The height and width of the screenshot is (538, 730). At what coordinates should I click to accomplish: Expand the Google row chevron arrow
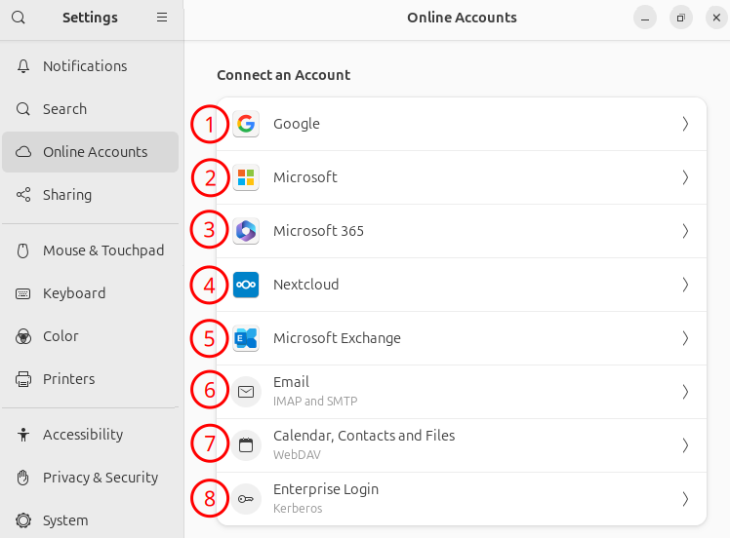point(685,124)
